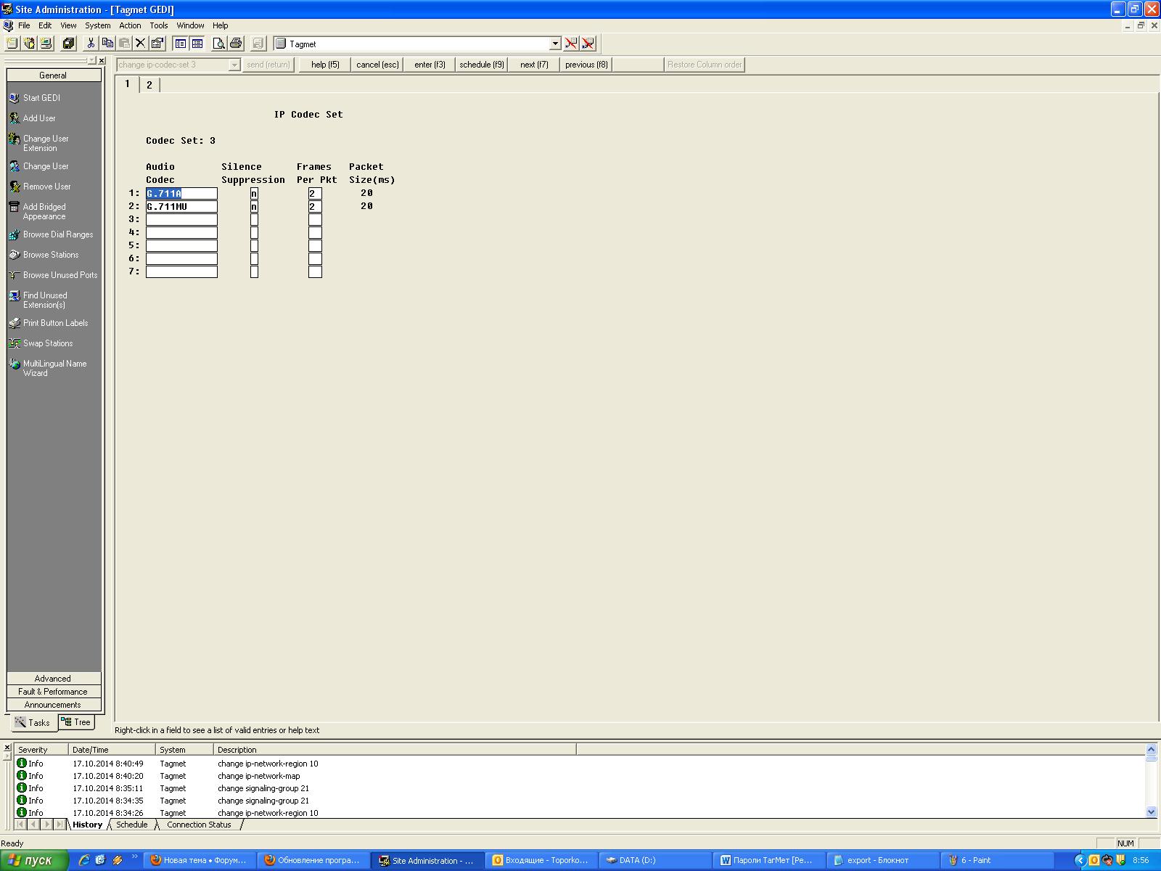This screenshot has height=871, width=1161.
Task: Expand the Advanced task group
Action: point(54,679)
